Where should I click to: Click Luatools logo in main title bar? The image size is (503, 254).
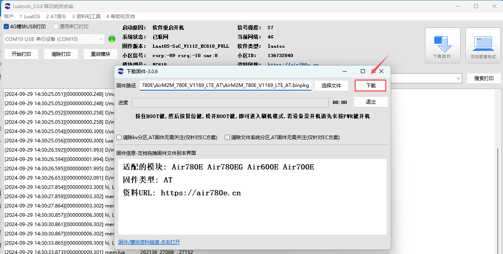pos(8,6)
